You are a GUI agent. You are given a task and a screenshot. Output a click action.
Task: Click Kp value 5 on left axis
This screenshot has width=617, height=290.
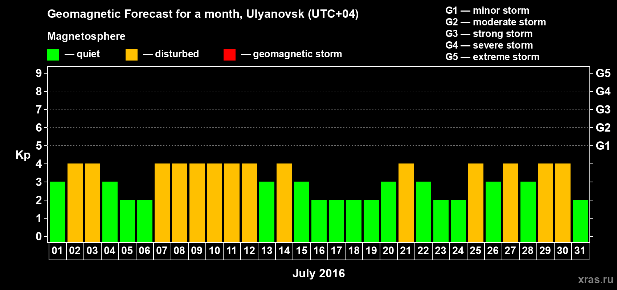[x=39, y=146]
